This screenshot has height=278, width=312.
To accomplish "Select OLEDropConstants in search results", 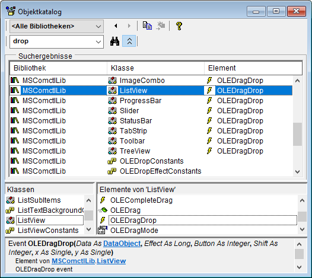I will [x=151, y=161].
